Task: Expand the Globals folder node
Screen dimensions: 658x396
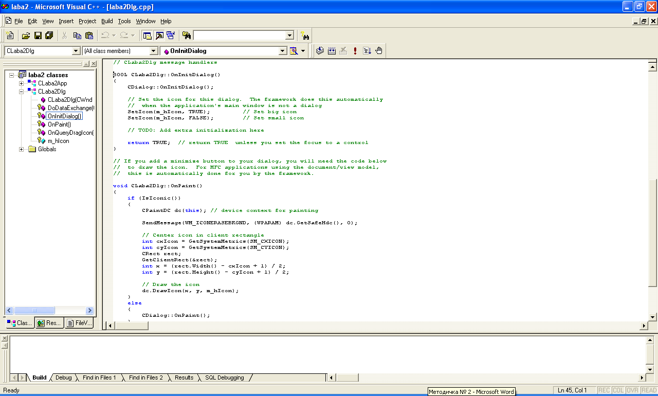Action: (21, 149)
